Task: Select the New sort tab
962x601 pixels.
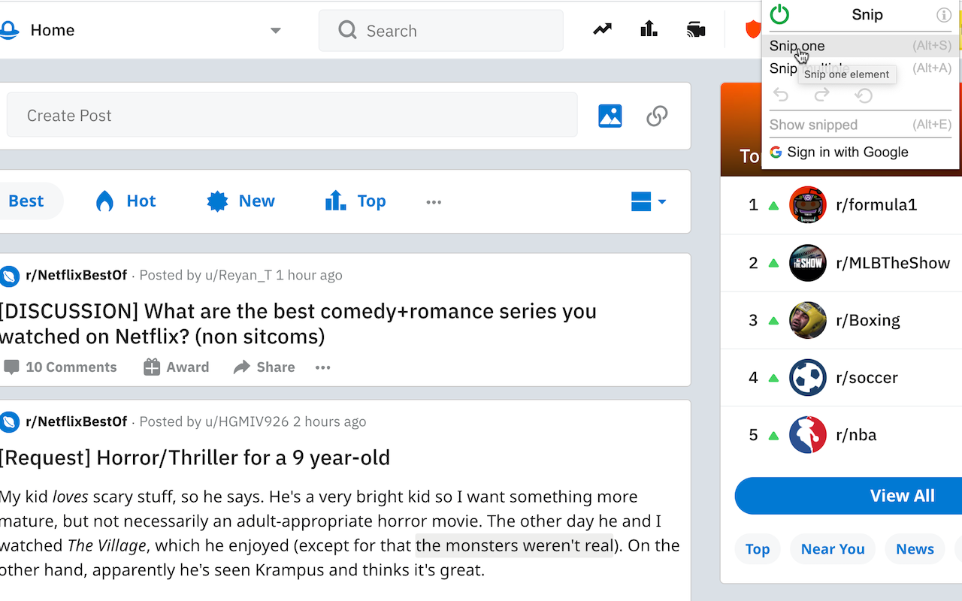Action: [241, 201]
